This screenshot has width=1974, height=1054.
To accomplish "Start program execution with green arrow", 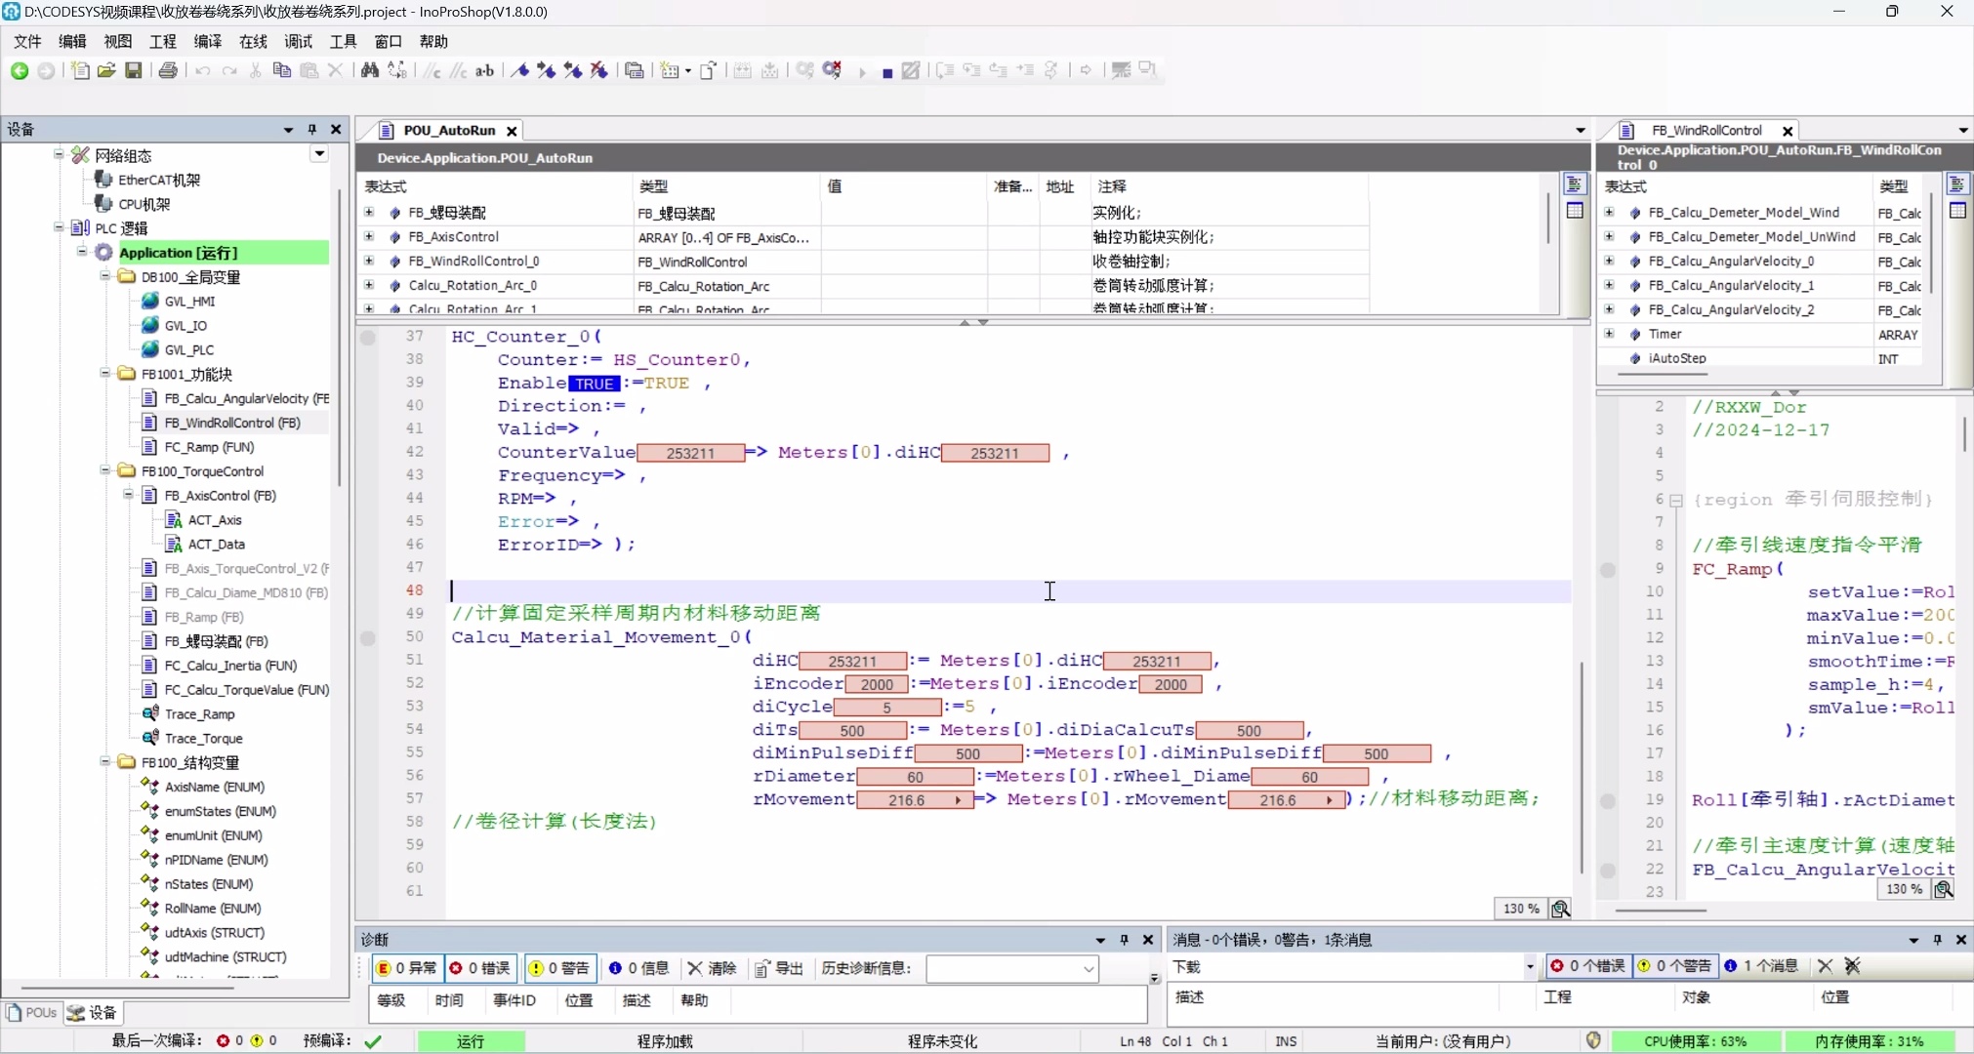I will tap(862, 71).
